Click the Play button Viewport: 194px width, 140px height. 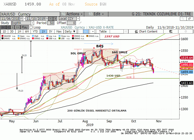pyautogui.click(x=25, y=27)
